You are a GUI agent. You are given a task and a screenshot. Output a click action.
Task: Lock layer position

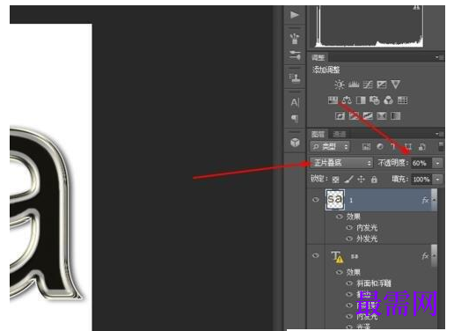[361, 179]
